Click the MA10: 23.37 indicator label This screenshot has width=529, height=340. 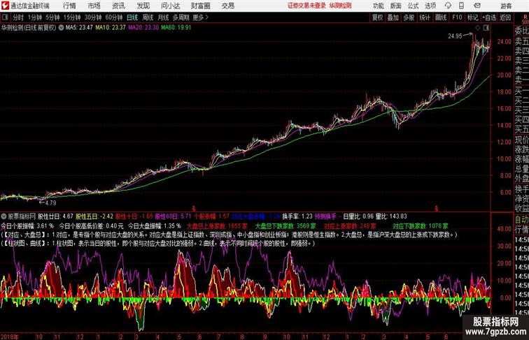[111, 28]
